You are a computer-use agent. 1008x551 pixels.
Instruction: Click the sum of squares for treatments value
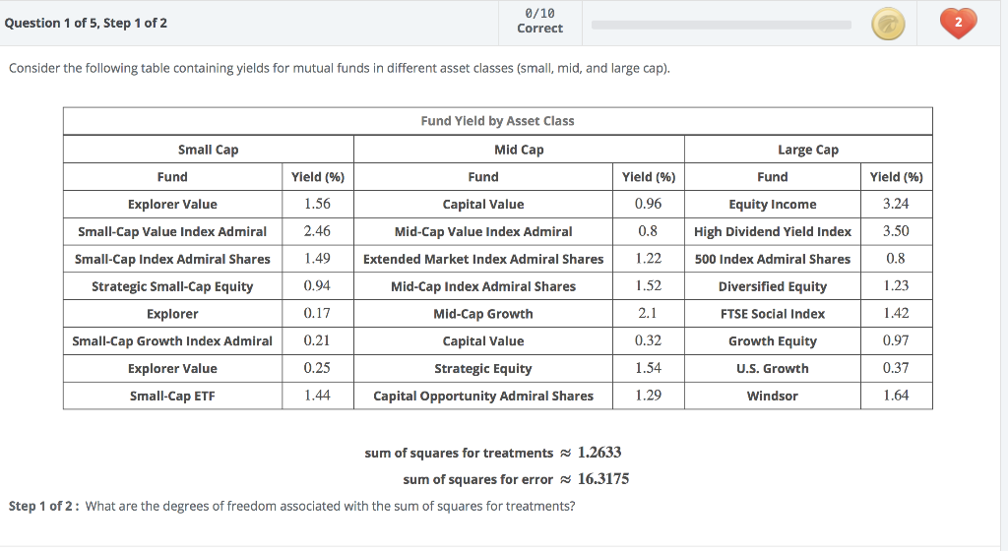(x=598, y=453)
